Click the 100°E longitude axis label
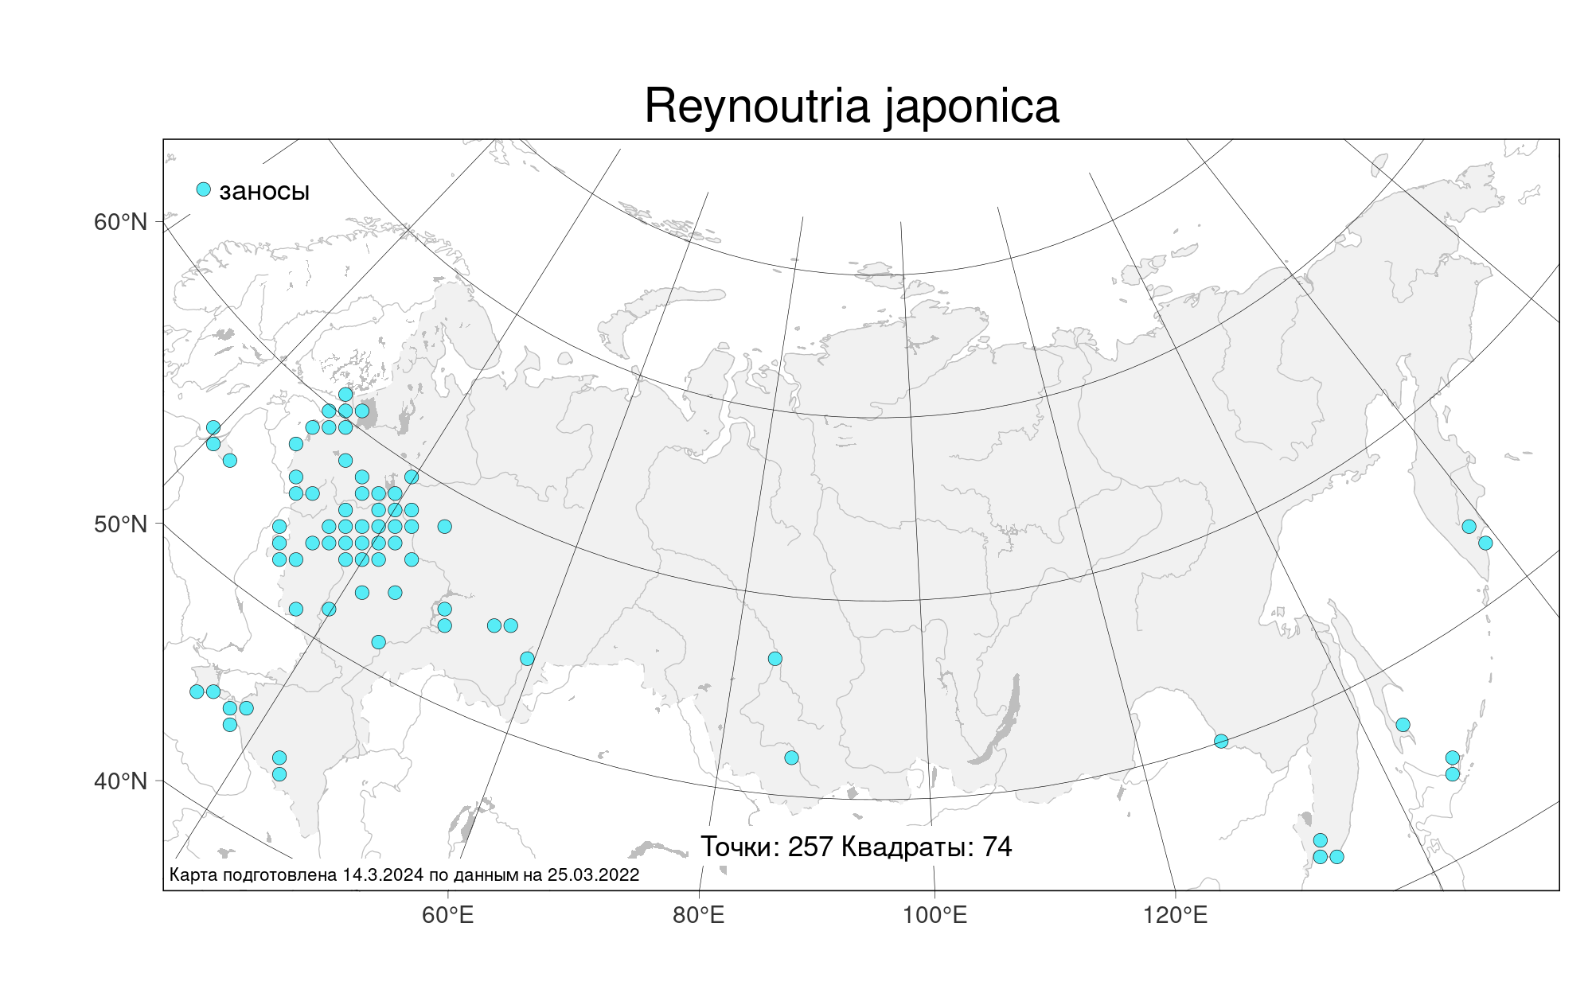Image resolution: width=1592 pixels, height=997 pixels. pos(935,915)
